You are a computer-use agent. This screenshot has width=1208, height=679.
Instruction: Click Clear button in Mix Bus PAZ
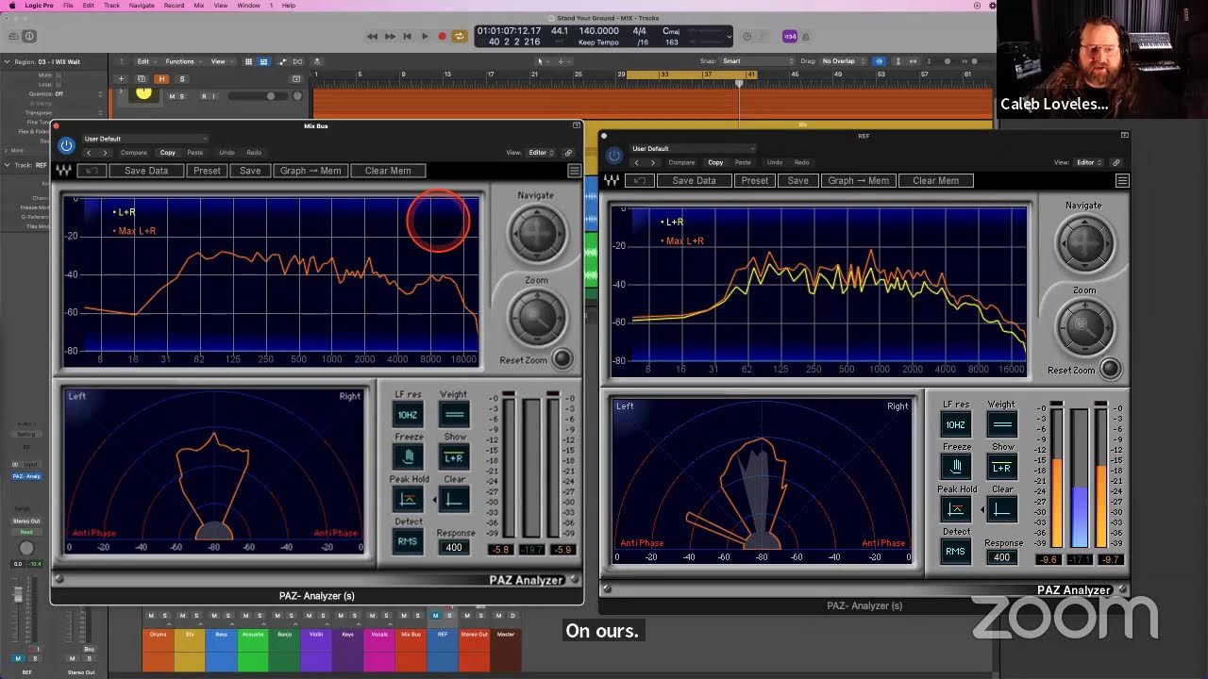(x=454, y=499)
